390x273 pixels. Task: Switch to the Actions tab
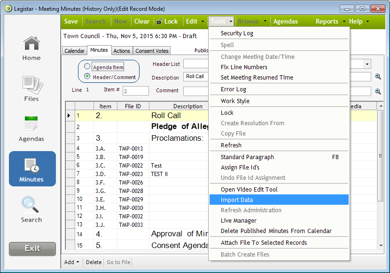122,51
